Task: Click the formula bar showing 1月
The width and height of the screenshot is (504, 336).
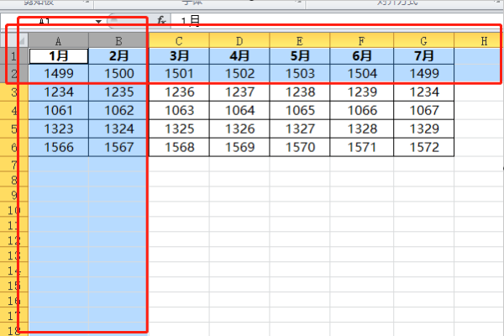Action: (x=337, y=21)
